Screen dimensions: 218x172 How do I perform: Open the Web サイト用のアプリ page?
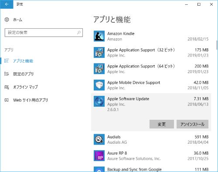(31, 100)
